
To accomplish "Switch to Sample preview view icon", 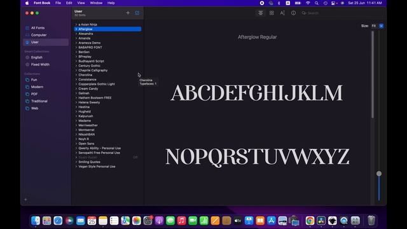I will (x=261, y=13).
